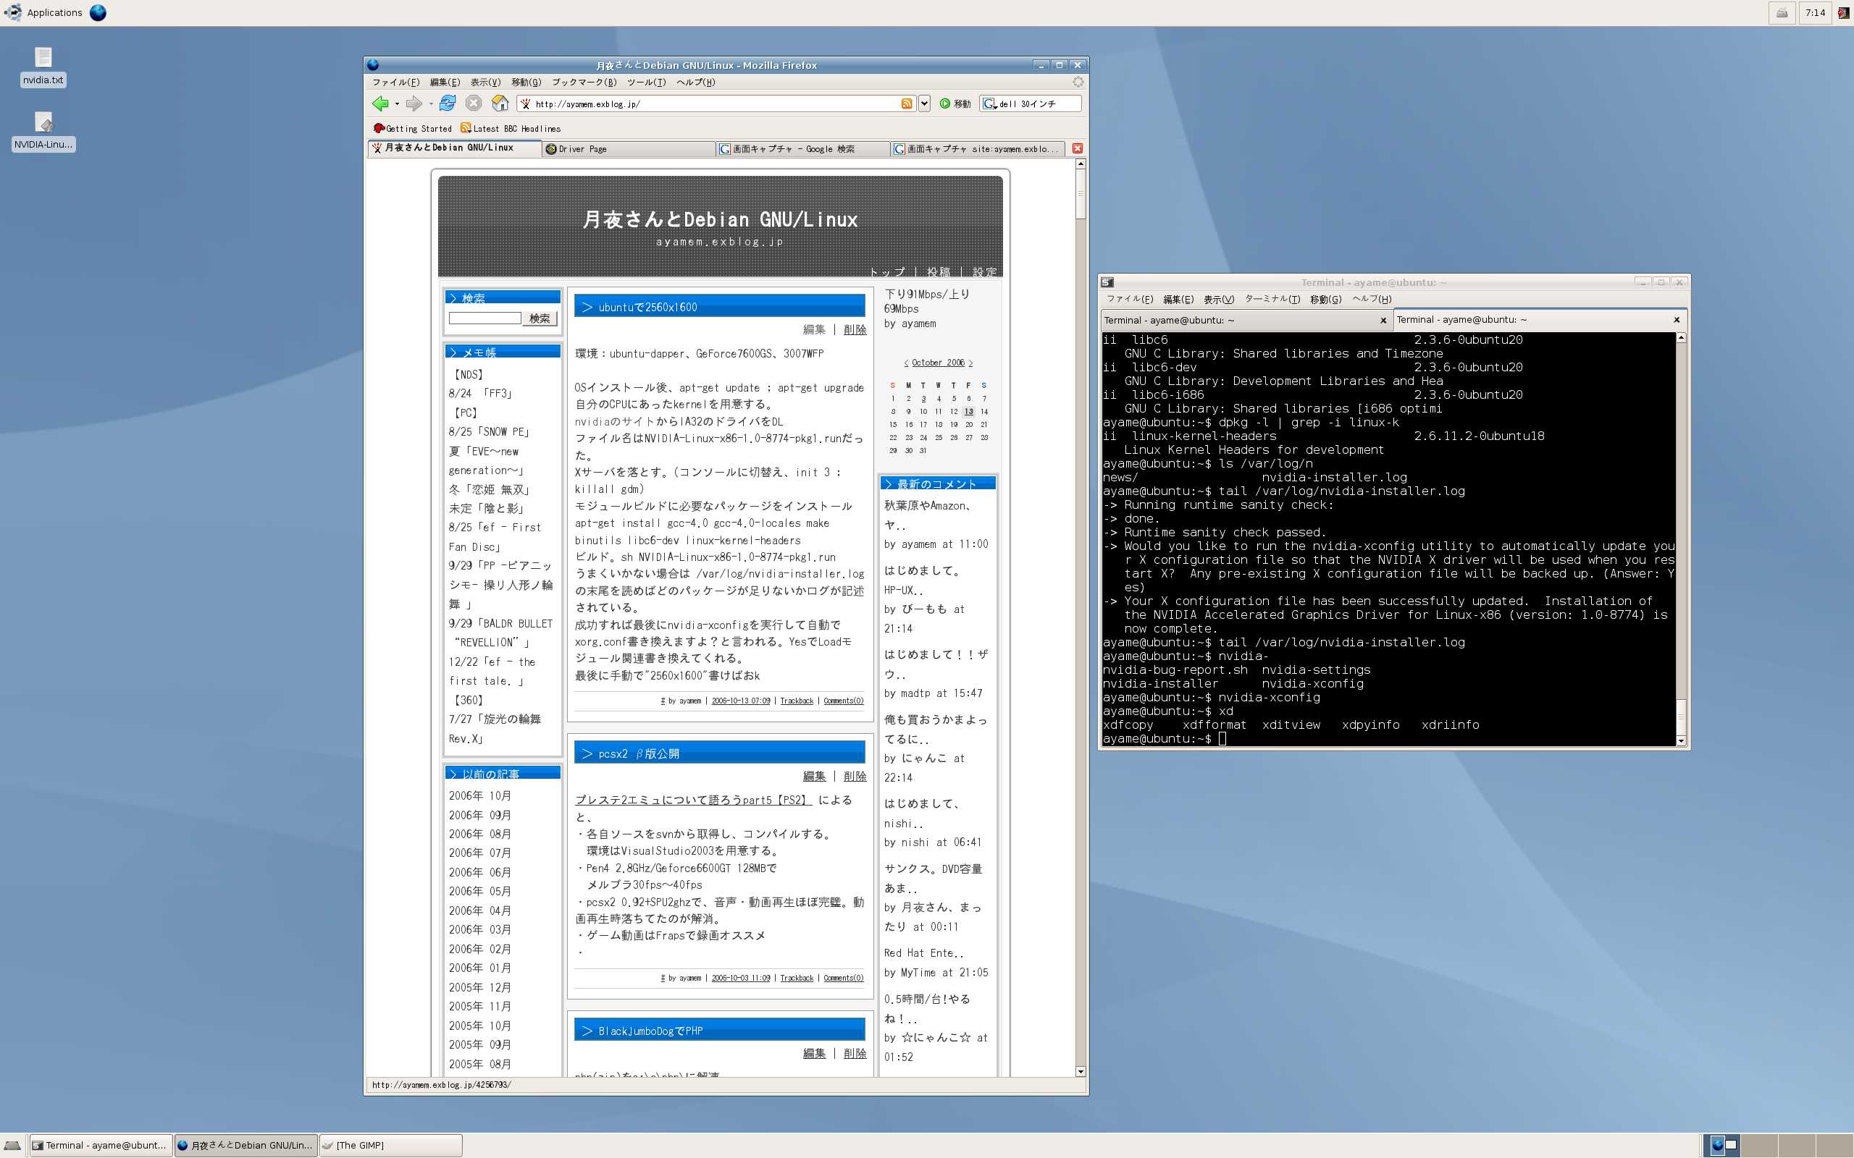This screenshot has width=1854, height=1158.
Task: Click Firefox page scrollbar down arrow
Action: 1081,1071
